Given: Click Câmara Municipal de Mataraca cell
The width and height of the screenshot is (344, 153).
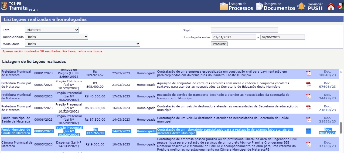Looking at the screenshot, I should [17, 144].
